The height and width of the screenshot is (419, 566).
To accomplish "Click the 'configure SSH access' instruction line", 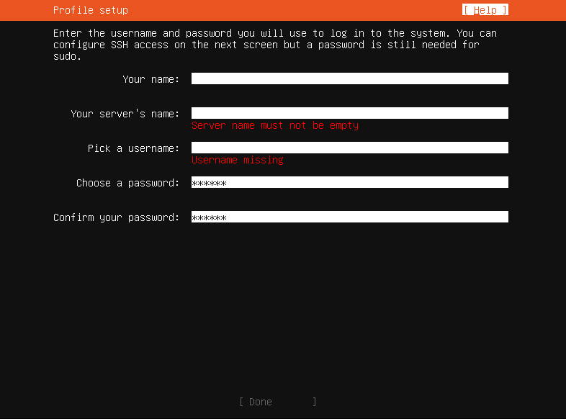I will (x=266, y=45).
